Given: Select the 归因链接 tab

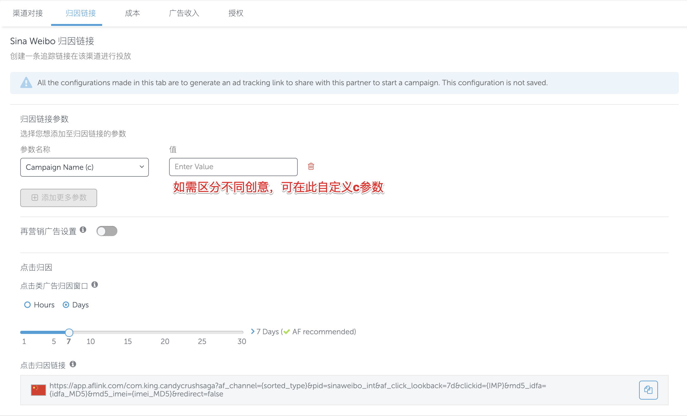Looking at the screenshot, I should pyautogui.click(x=81, y=13).
